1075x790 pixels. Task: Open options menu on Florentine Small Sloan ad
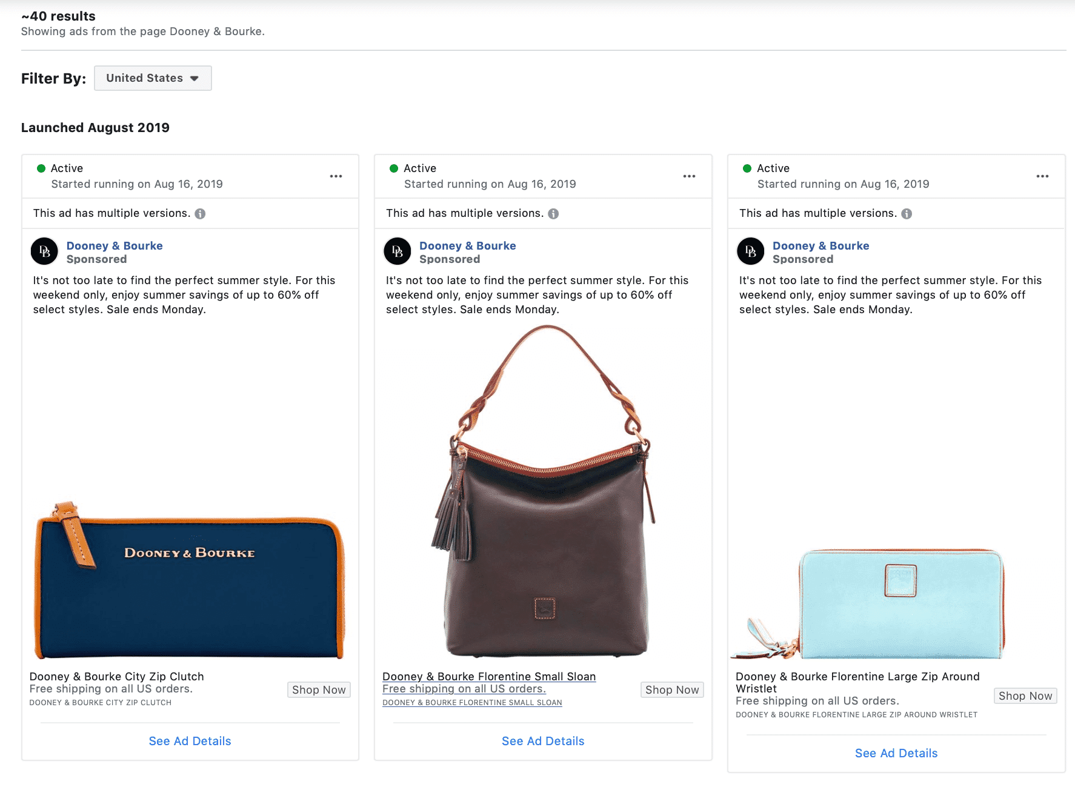tap(689, 176)
